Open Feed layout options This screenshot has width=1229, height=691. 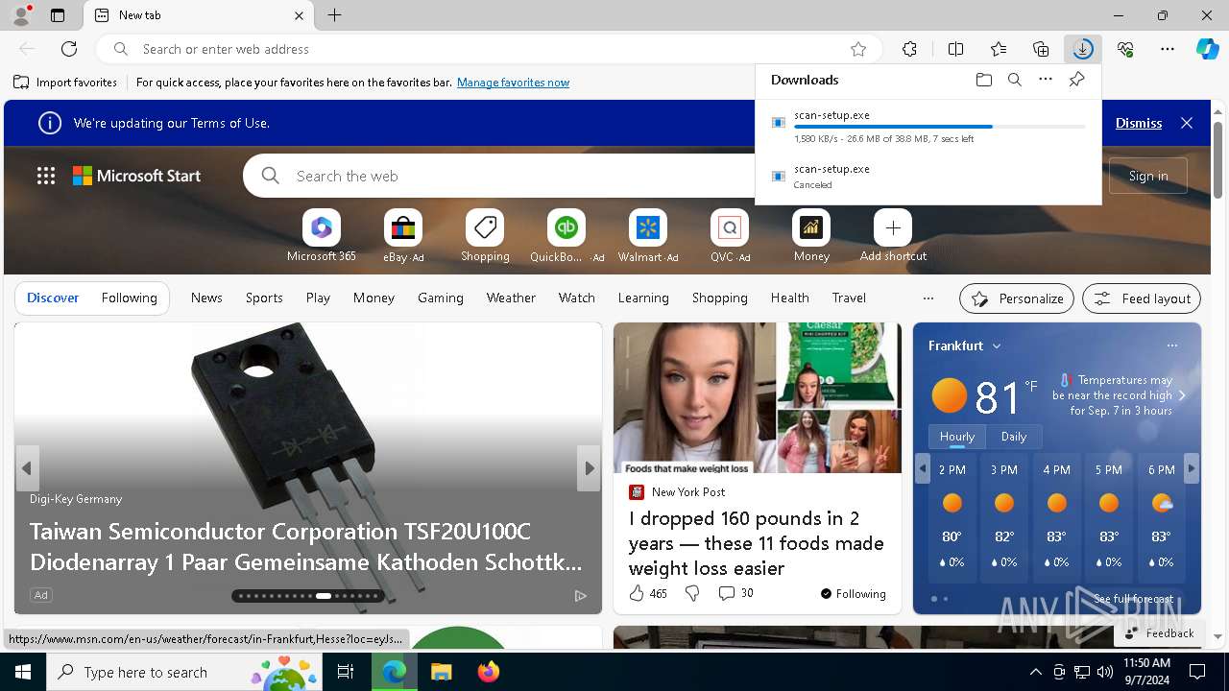tap(1142, 298)
